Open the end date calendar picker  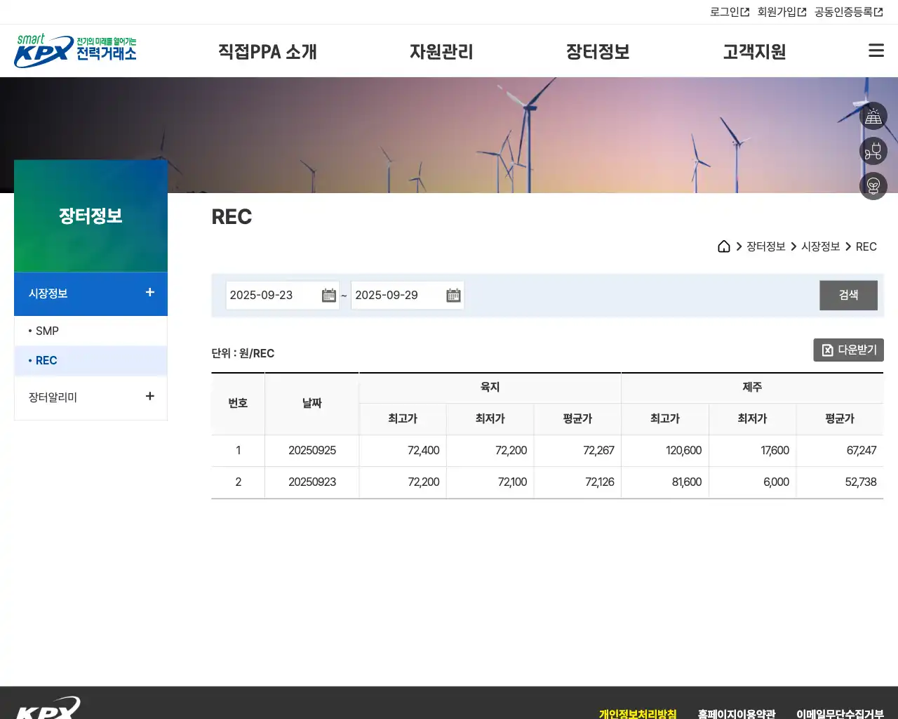pyautogui.click(x=453, y=295)
